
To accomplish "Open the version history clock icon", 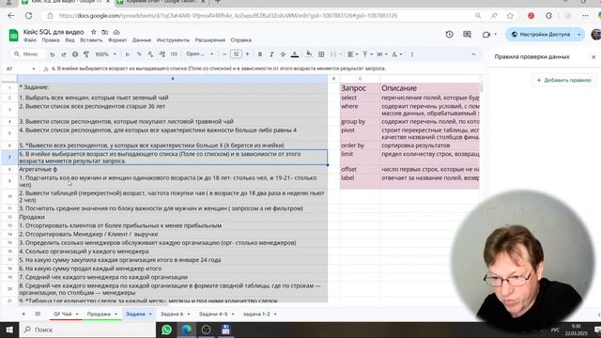I will coord(449,35).
